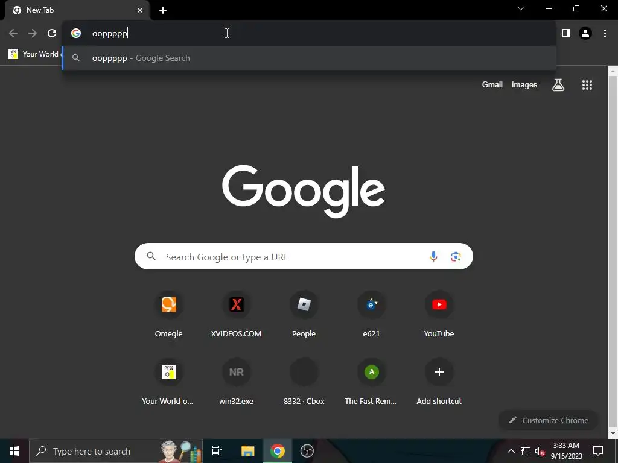Open the 8332 · Cbox shortcut
This screenshot has width=618, height=463.
pos(304,382)
